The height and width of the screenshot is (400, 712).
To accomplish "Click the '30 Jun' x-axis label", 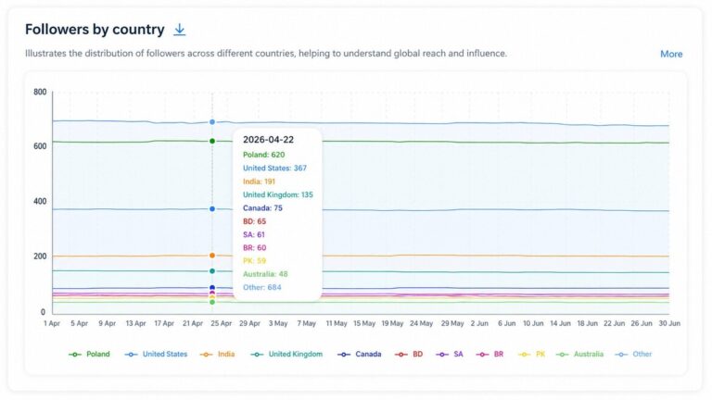I will coord(669,323).
